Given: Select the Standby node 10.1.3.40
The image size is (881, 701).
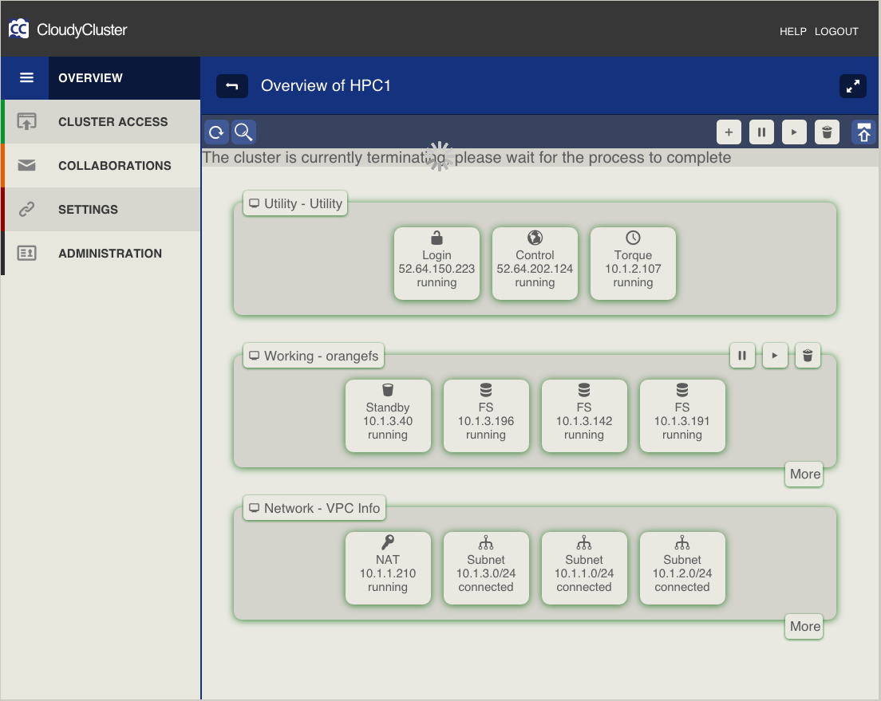Looking at the screenshot, I should click(388, 415).
